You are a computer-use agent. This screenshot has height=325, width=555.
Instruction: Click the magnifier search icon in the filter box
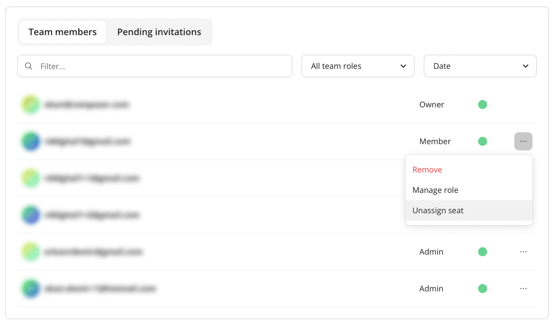(29, 66)
